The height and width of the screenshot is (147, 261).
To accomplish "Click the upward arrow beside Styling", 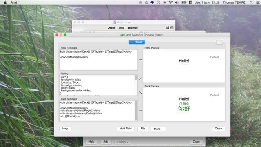I will 140,78.
